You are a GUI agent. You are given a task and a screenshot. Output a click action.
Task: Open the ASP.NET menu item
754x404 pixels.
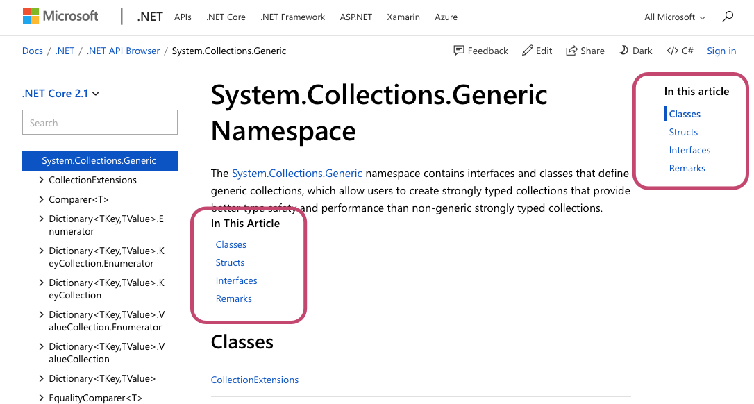[356, 17]
